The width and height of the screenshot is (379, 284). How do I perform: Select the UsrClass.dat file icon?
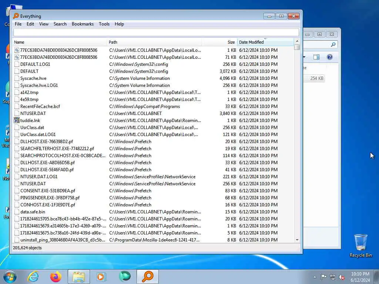pos(17,128)
